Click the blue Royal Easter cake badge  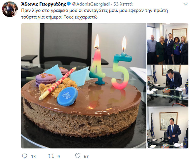(x=67, y=96)
